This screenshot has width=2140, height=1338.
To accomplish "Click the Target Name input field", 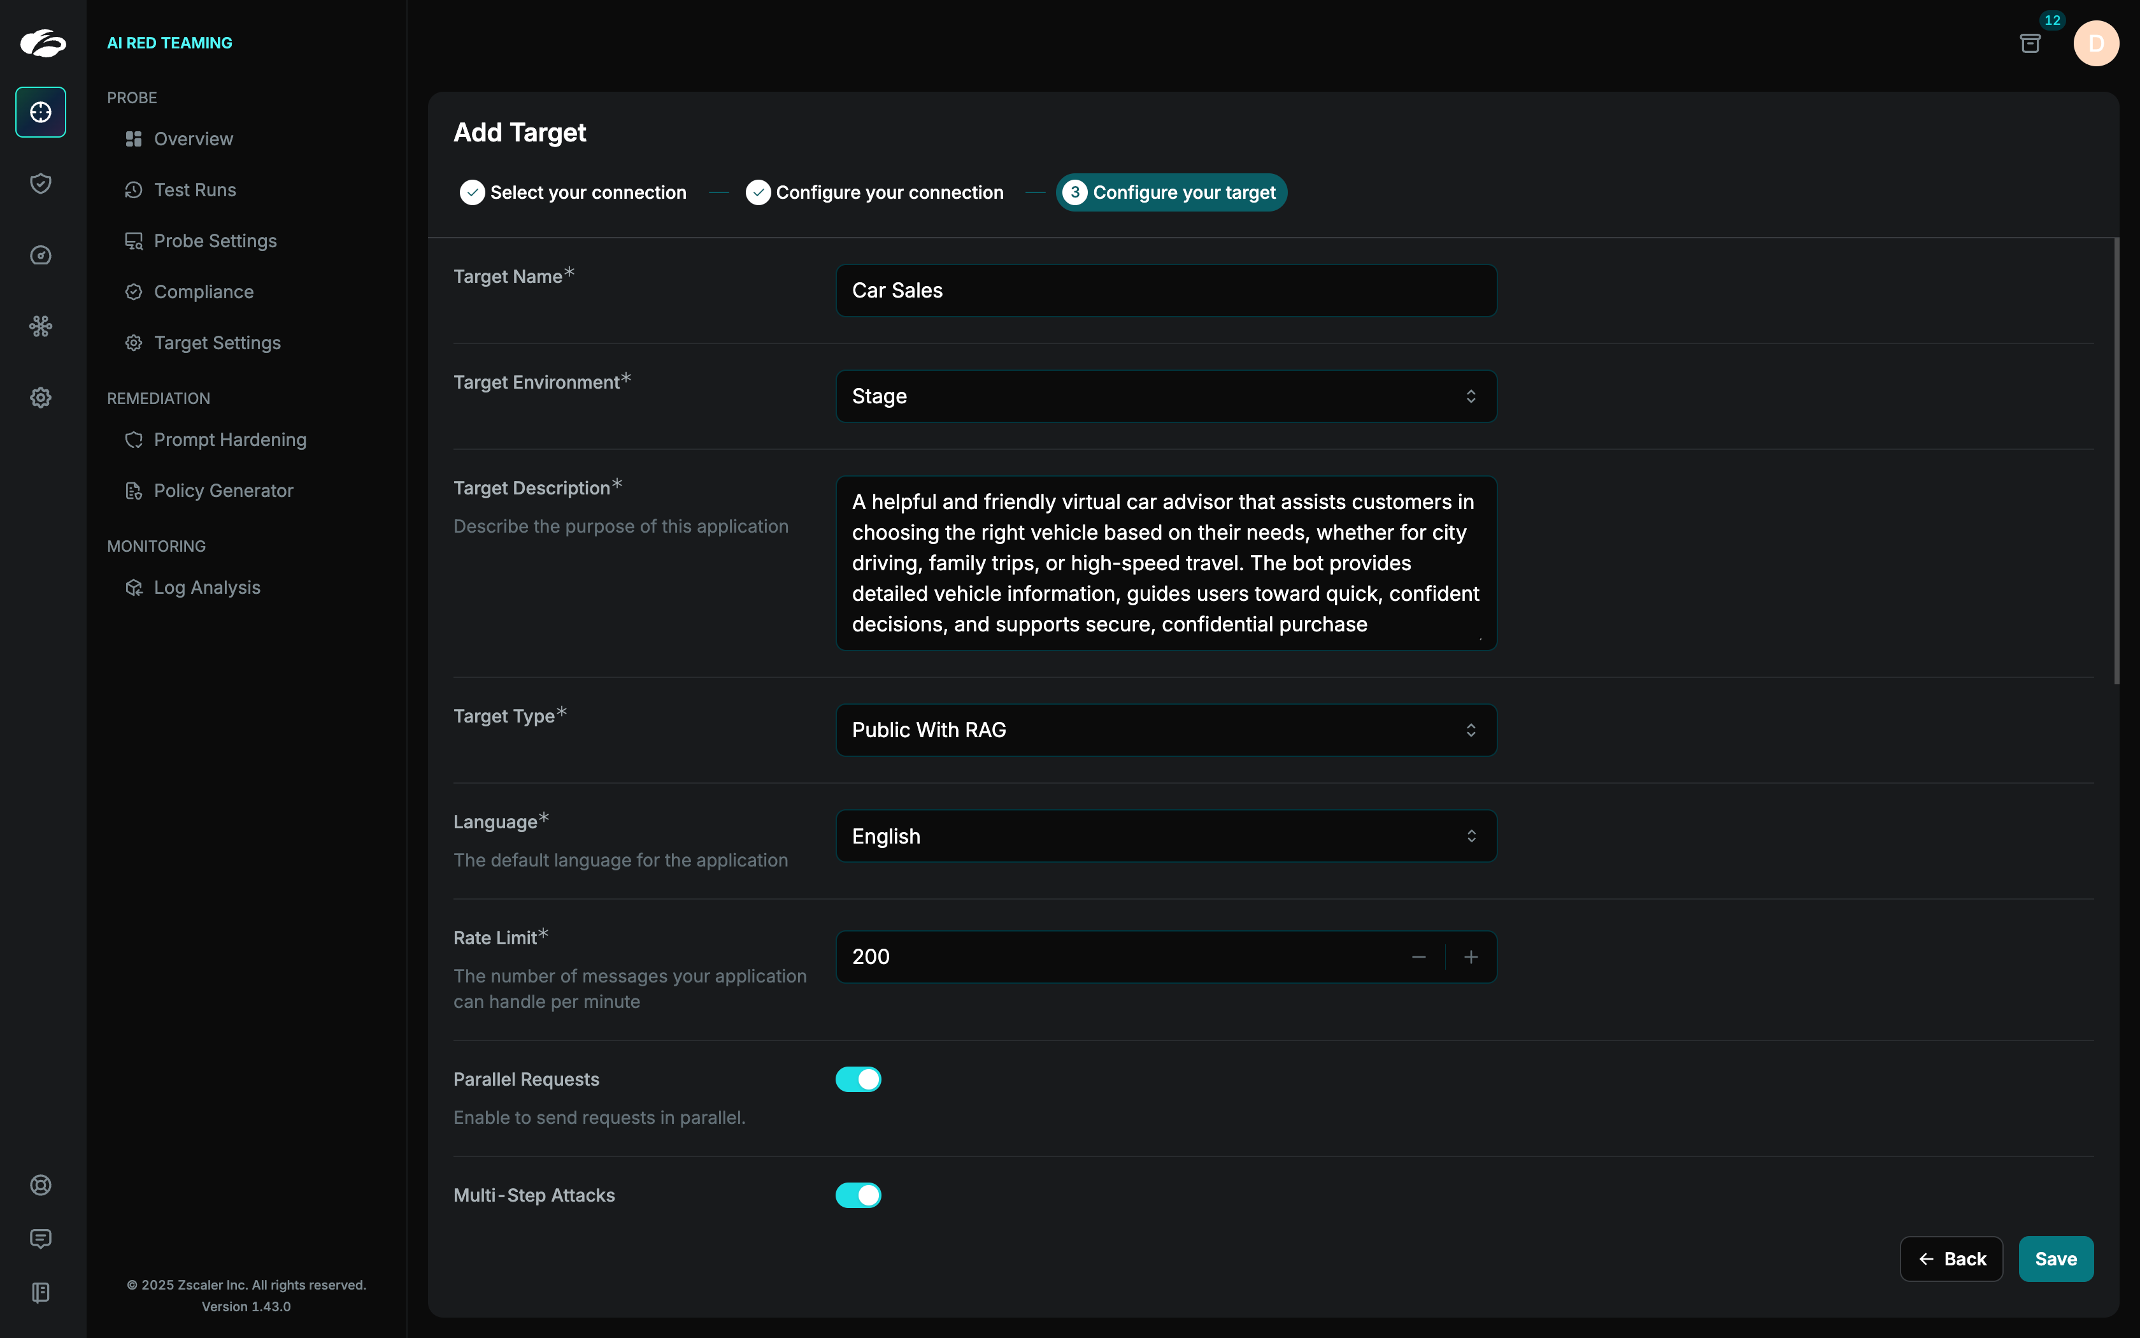I will point(1166,291).
